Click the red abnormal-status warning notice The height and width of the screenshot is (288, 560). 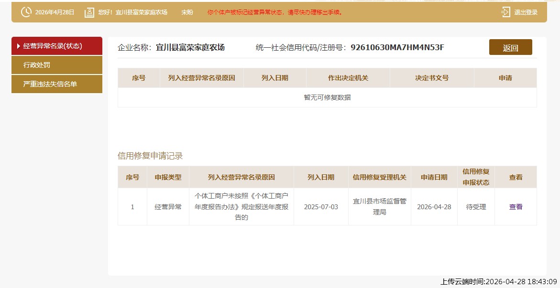(275, 12)
